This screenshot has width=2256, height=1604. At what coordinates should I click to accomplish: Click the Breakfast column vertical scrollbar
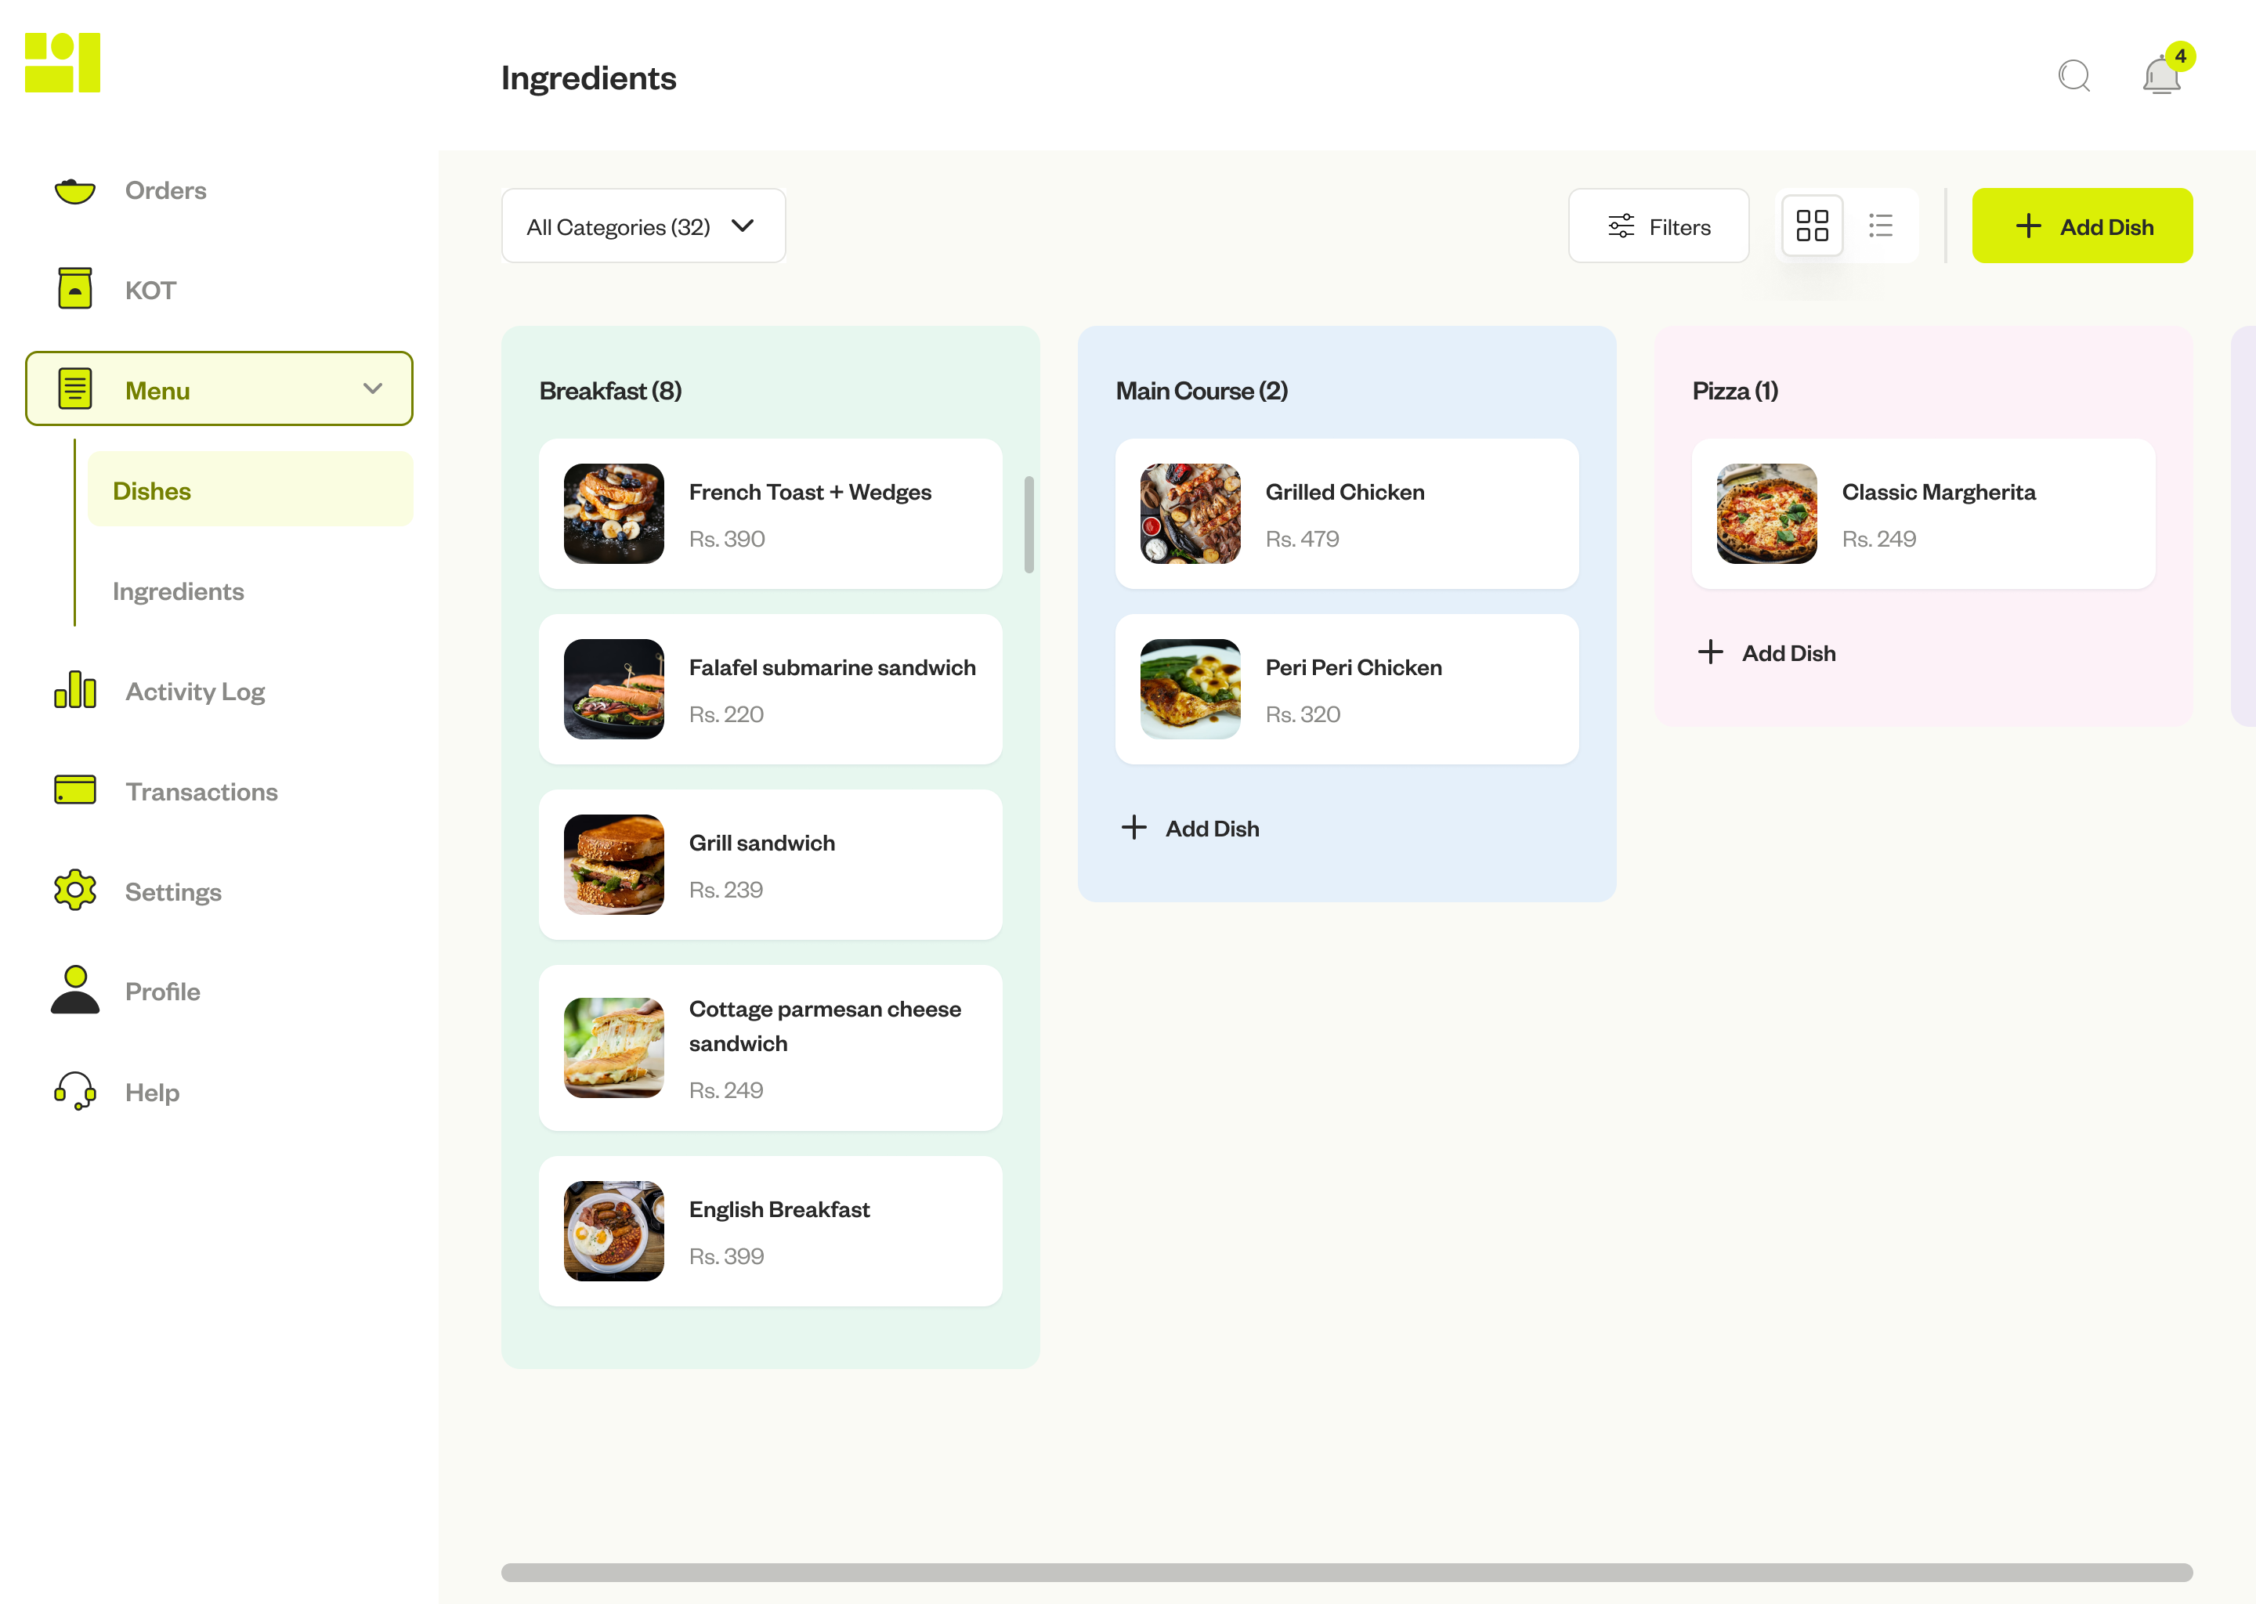(x=1029, y=525)
